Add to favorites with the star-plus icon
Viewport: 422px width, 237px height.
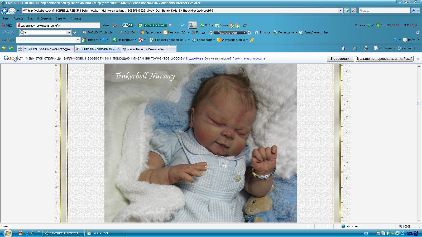(11, 48)
